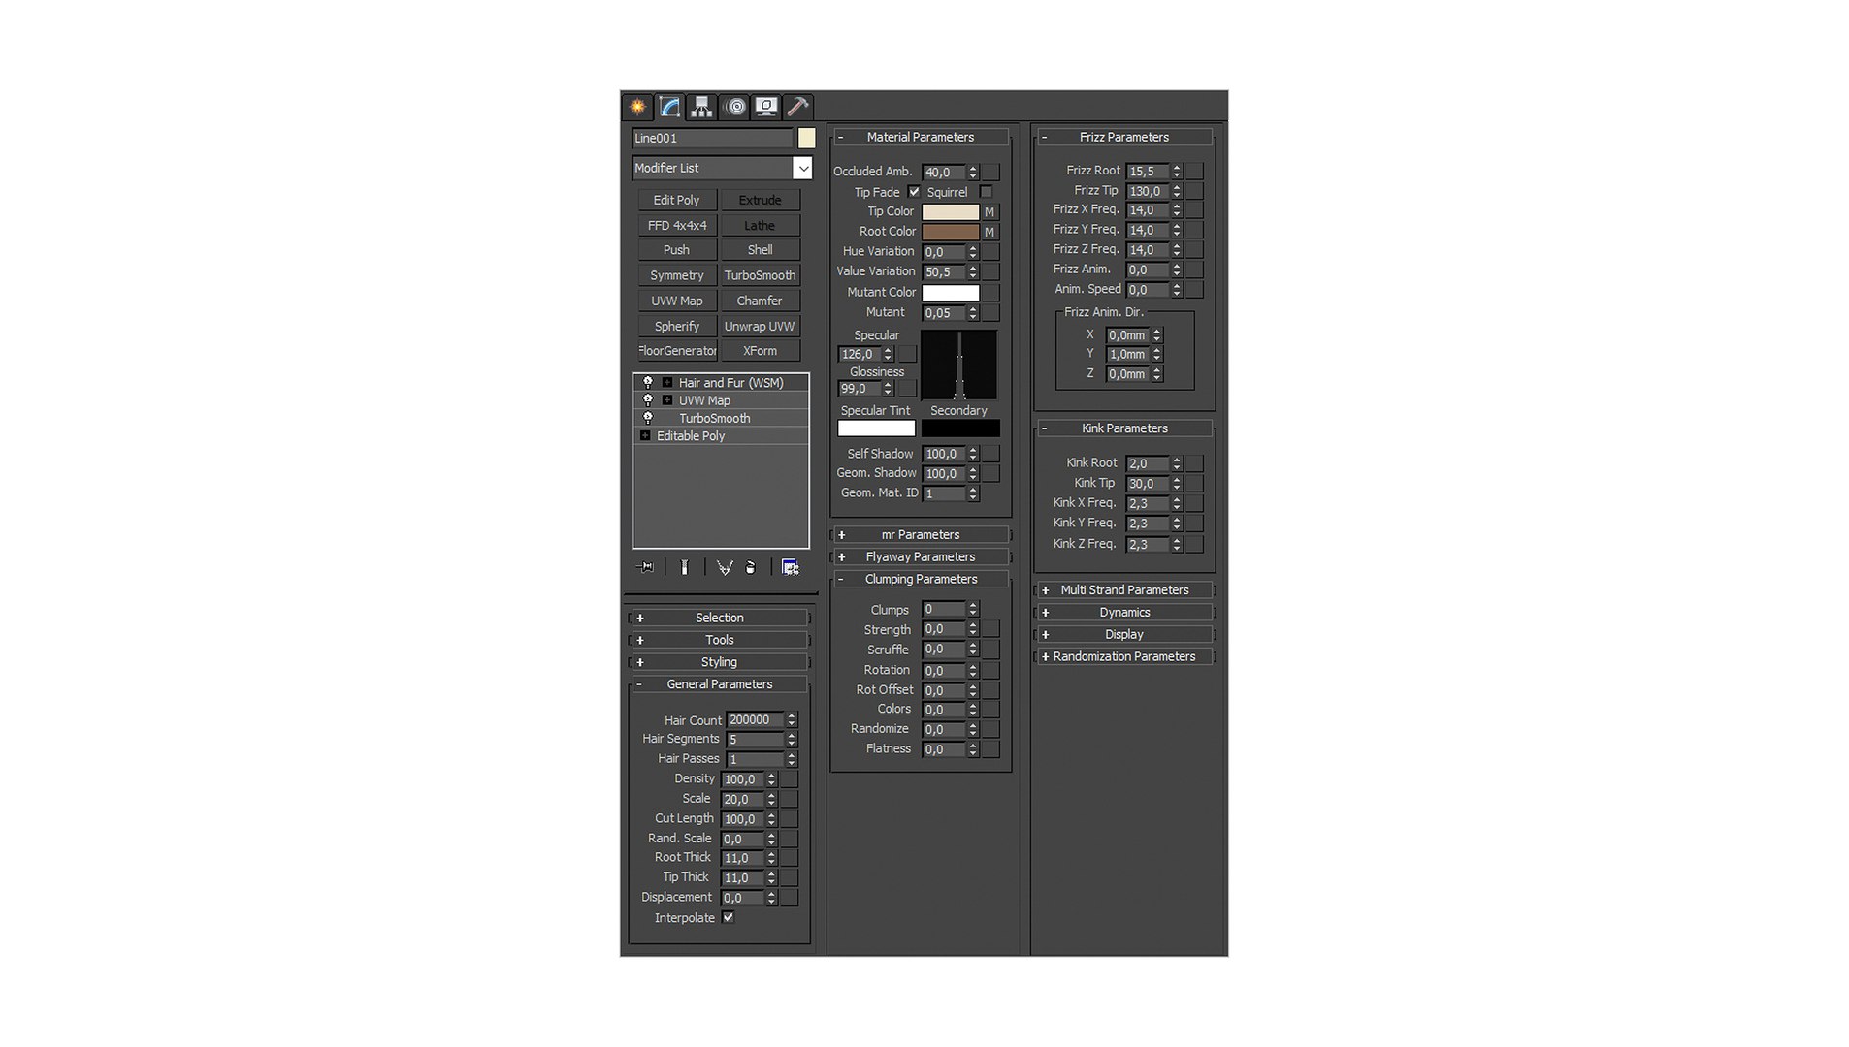This screenshot has width=1849, height=1047.
Task: Collapse the Kink Parameters rollout
Action: tap(1124, 428)
